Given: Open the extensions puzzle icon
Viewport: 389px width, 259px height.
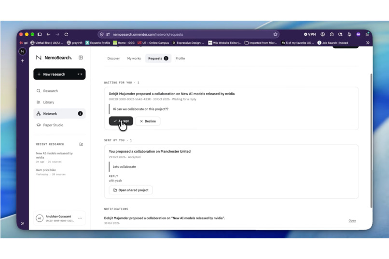Looking at the screenshot, I should [332, 34].
